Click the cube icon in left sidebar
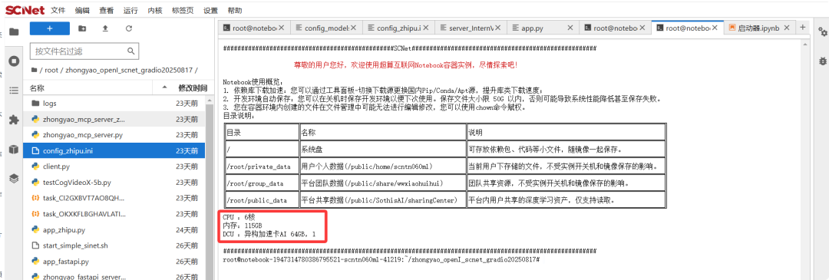 pos(14,149)
